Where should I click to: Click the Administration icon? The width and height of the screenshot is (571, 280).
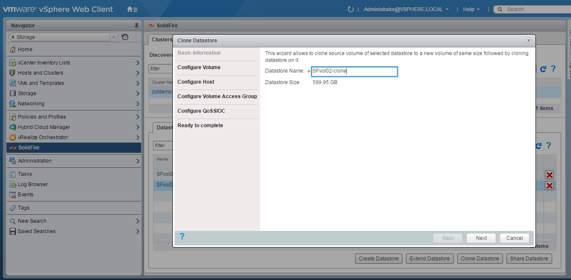pos(13,161)
